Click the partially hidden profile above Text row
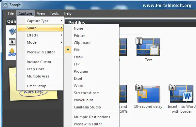Image resolution: width=196 pixels, height=127 pixels. [x=123, y=47]
